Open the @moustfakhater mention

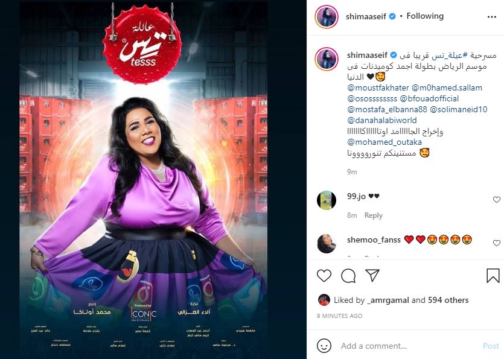click(378, 87)
